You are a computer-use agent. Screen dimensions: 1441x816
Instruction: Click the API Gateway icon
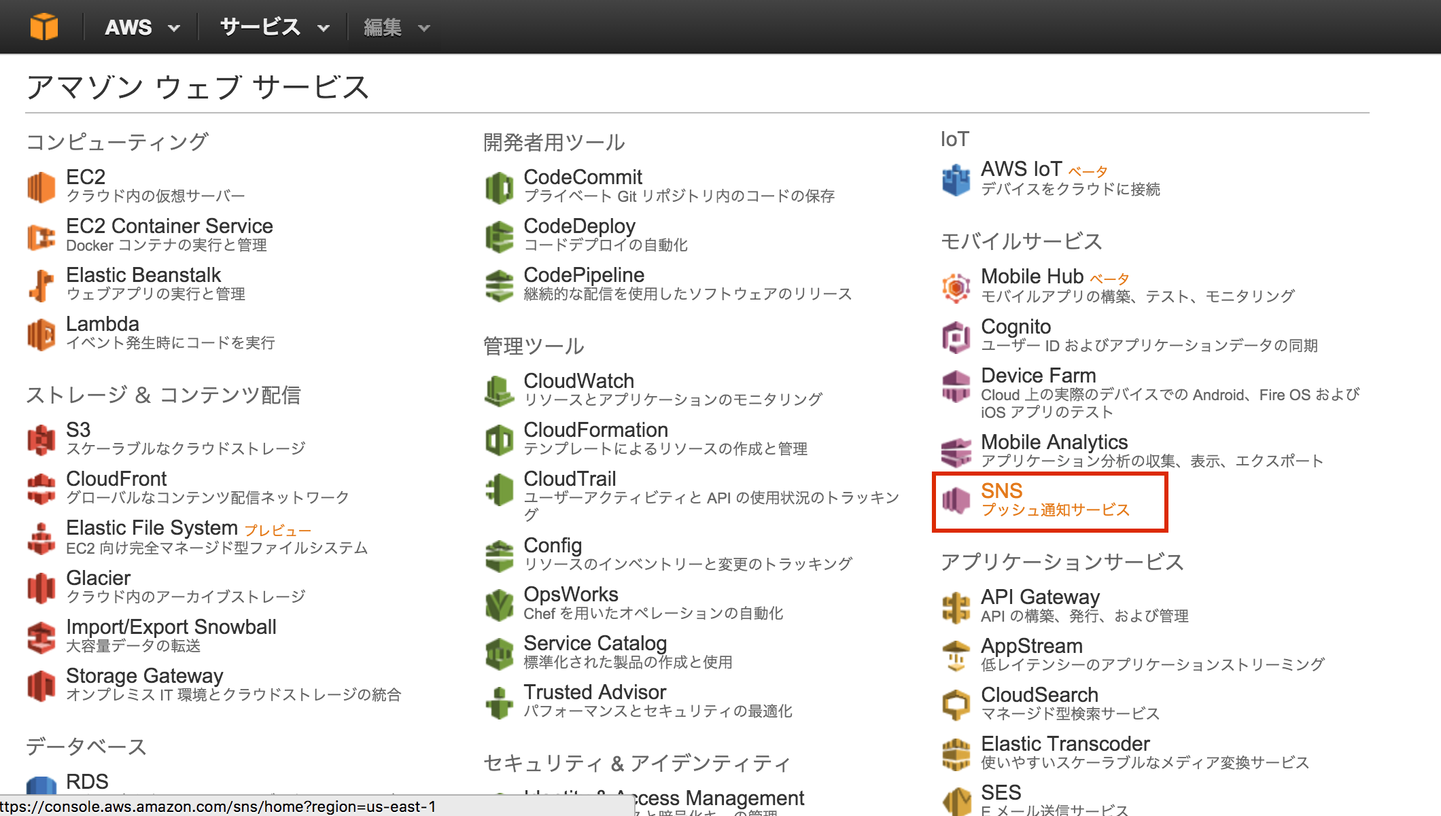[956, 607]
